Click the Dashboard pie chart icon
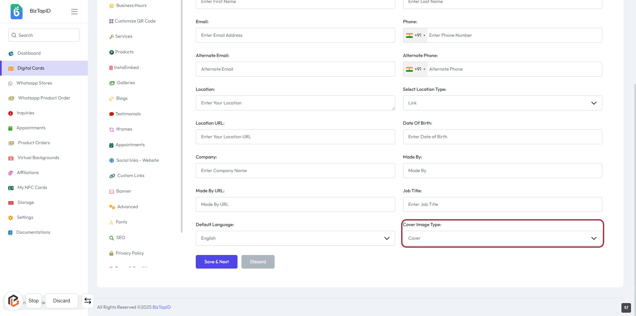The image size is (636, 316). point(11,53)
